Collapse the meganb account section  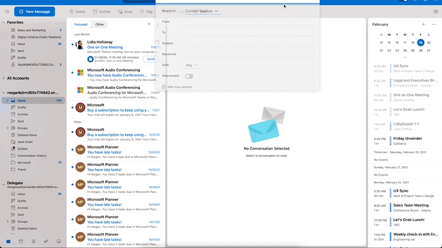click(x=3, y=92)
